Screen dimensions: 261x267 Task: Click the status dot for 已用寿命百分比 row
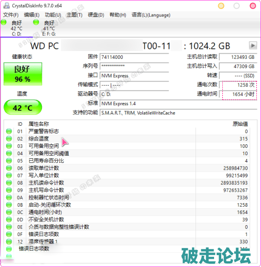coord(9,161)
